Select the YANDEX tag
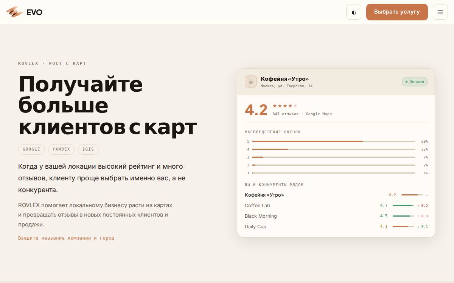Screen dimensions: 454x283 point(61,149)
